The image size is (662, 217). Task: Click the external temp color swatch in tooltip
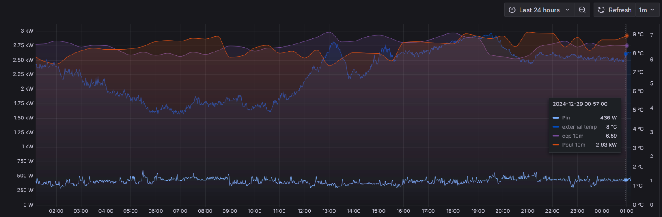click(x=556, y=127)
